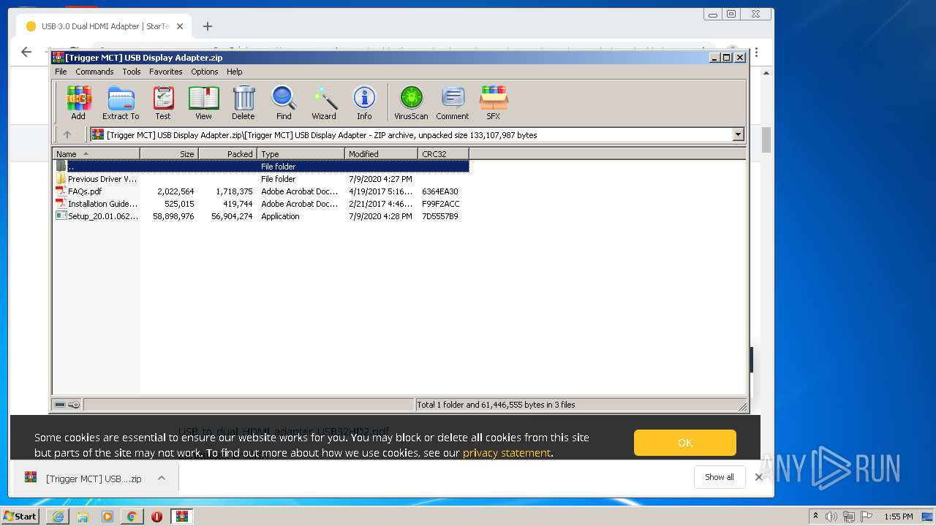Image resolution: width=936 pixels, height=526 pixels.
Task: Click the SFX toolbar icon
Action: (x=494, y=102)
